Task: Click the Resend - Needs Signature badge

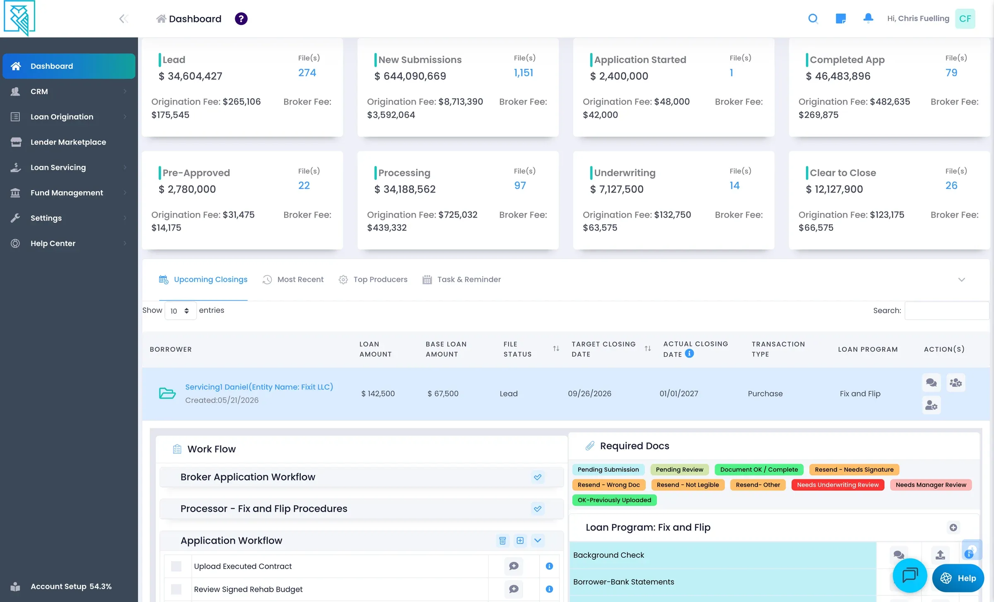Action: pos(854,470)
